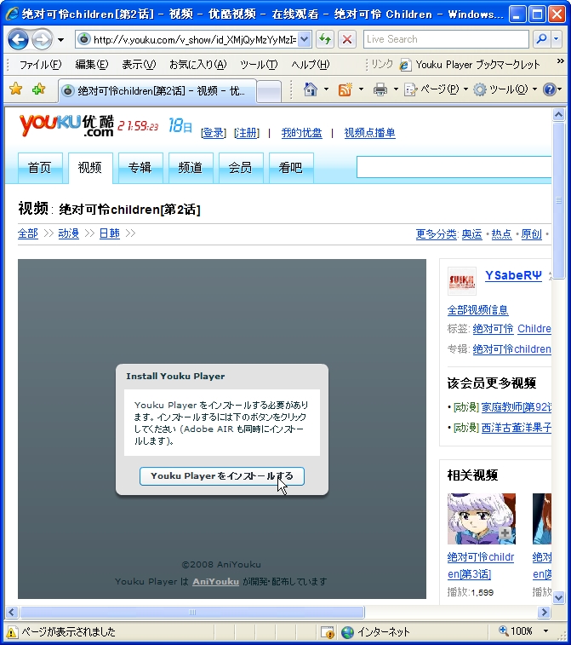Select the 看吧 navigation tab
The image size is (571, 645).
(x=290, y=168)
